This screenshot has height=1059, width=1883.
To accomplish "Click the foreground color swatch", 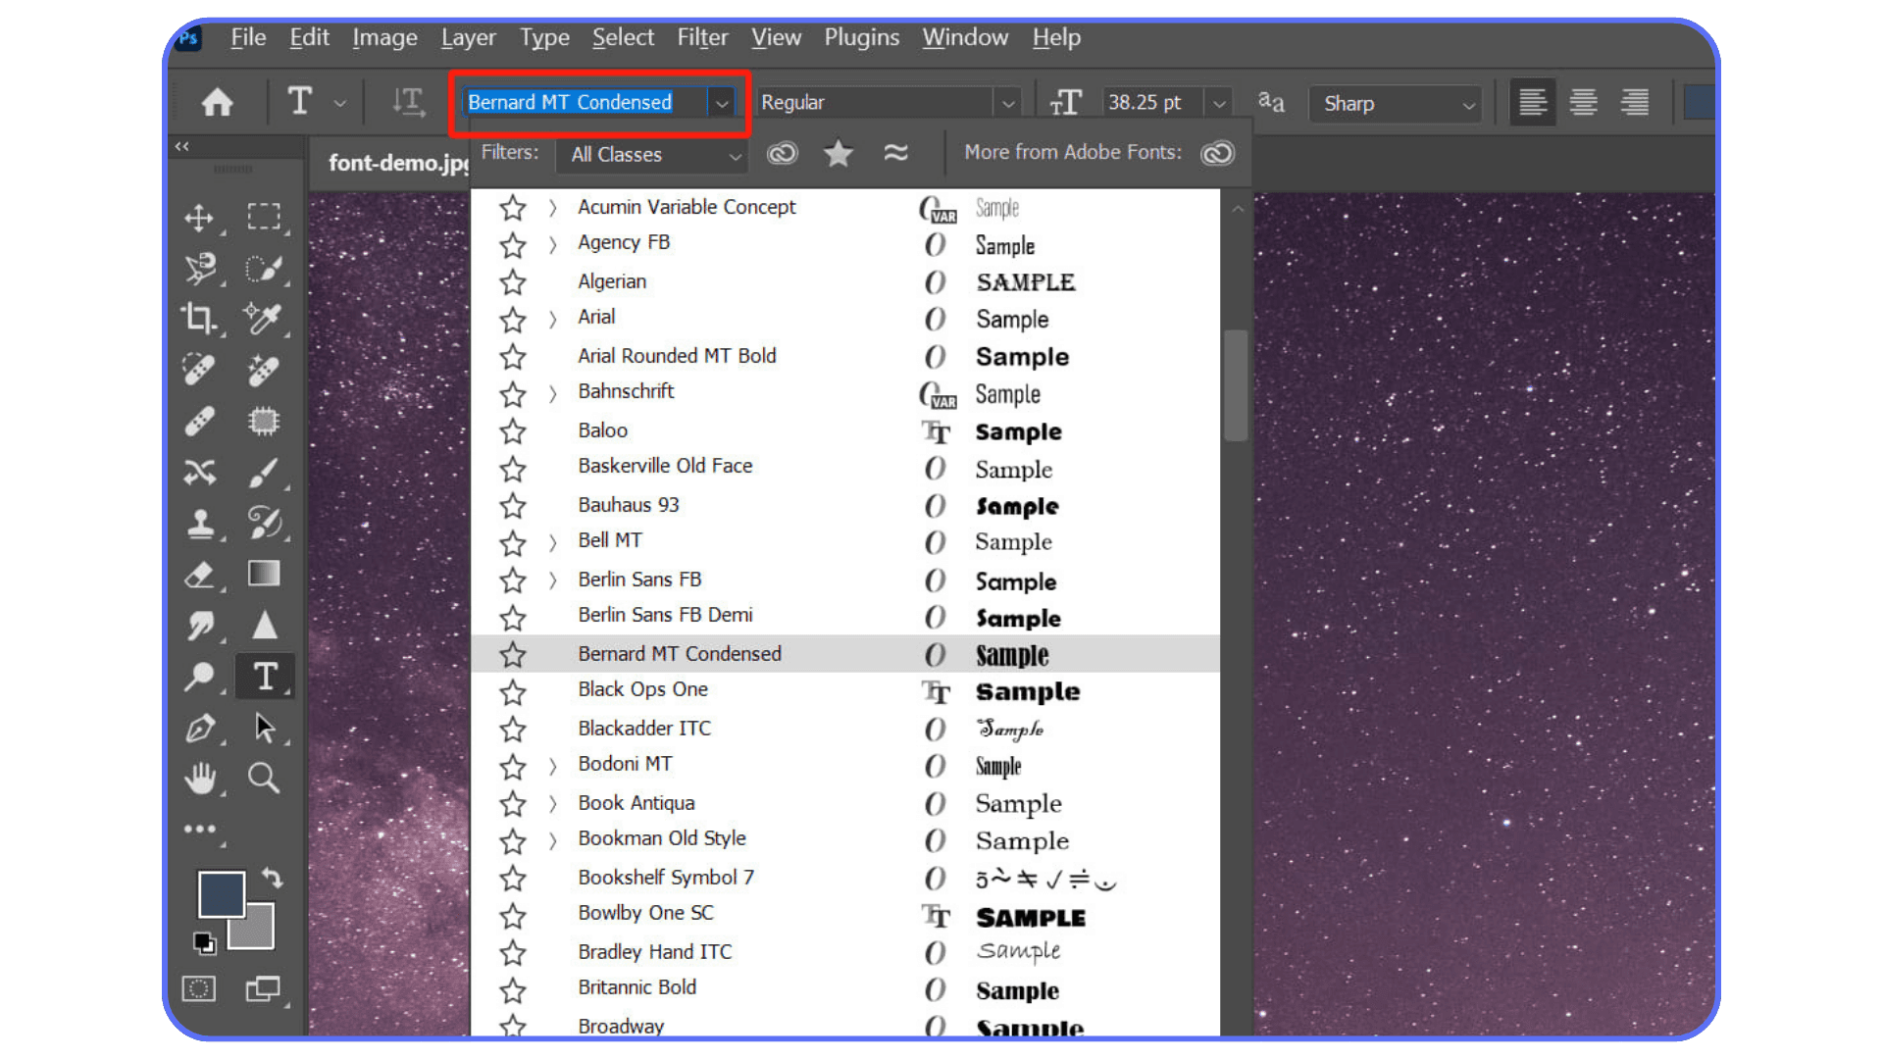I will pos(222,893).
